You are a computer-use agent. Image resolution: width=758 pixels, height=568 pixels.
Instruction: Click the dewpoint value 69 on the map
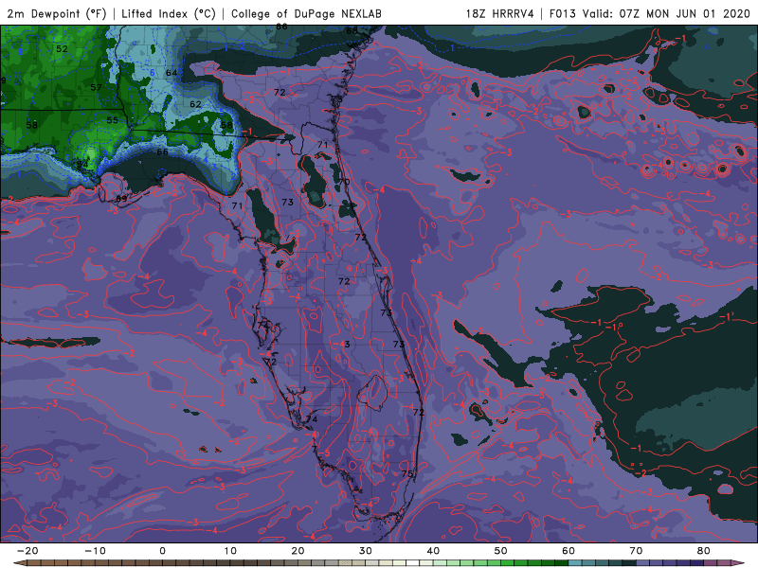pyautogui.click(x=121, y=199)
